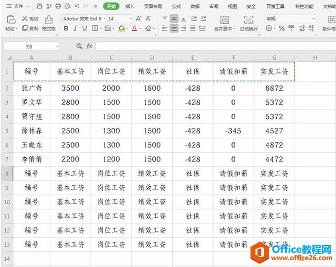
Task: Apply the eraser clear-format icon
Action: [x=148, y=28]
